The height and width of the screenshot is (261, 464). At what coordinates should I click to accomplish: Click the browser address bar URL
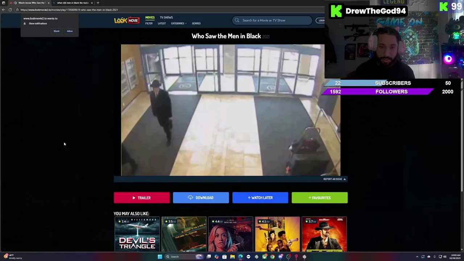pos(69,10)
